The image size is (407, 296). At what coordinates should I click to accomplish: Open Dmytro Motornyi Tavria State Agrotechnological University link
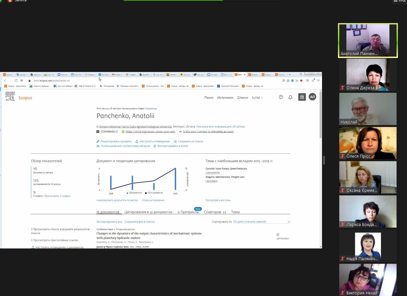tap(135, 127)
